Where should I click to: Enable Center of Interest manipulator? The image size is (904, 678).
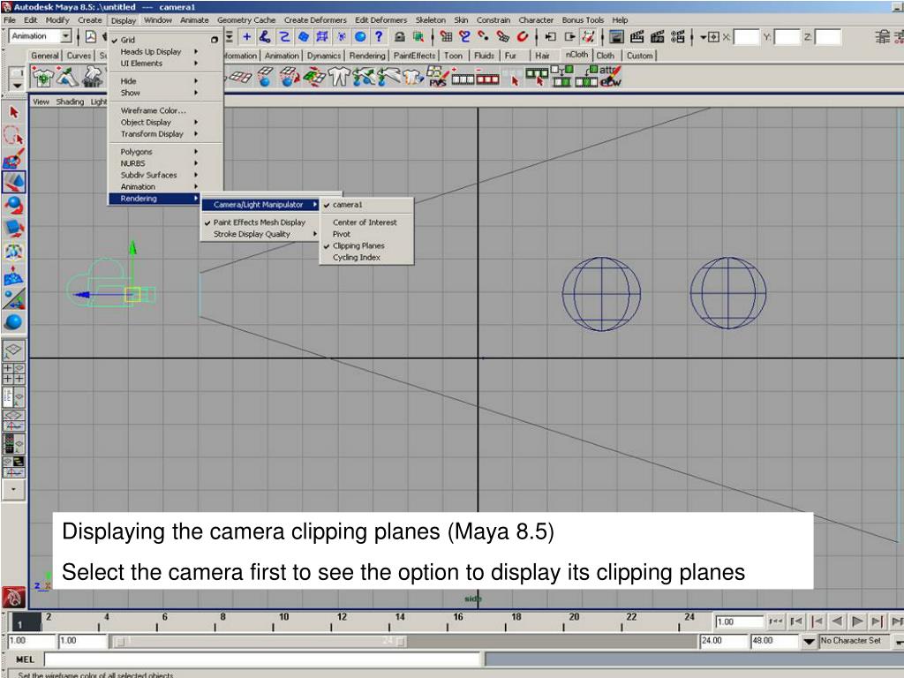[x=366, y=222]
